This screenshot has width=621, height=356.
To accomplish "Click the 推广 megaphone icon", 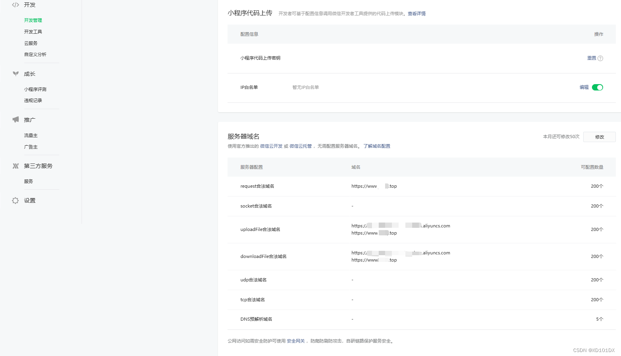I will tap(16, 119).
